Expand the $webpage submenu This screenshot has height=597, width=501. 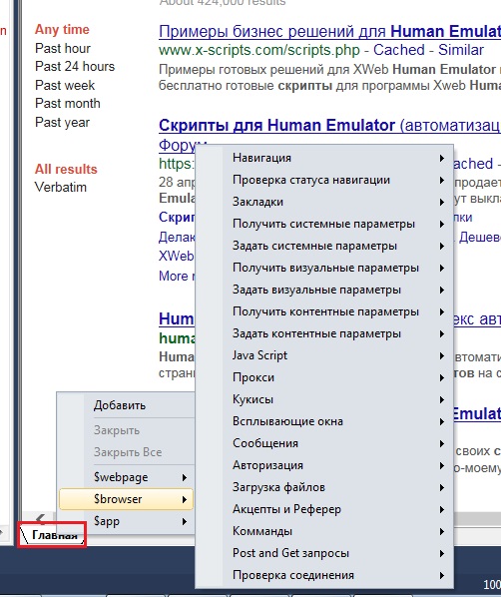click(x=127, y=477)
